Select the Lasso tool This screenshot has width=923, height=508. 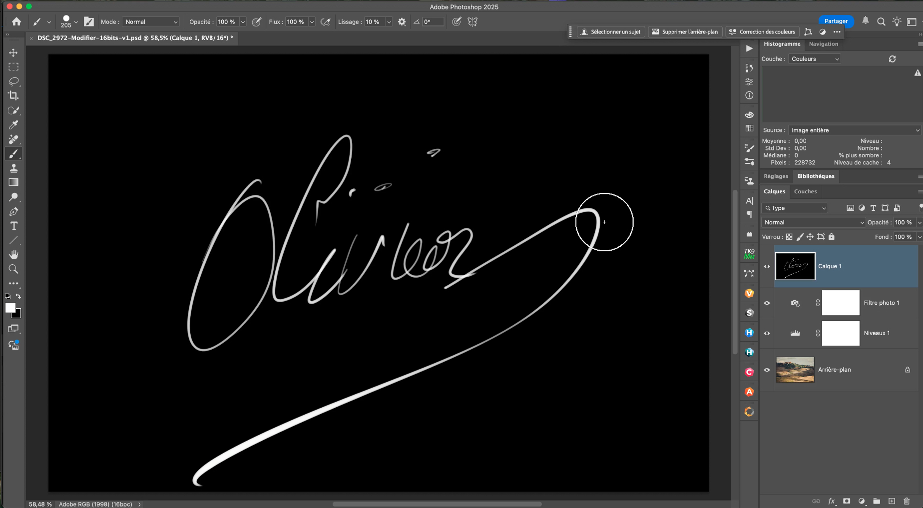click(x=13, y=81)
